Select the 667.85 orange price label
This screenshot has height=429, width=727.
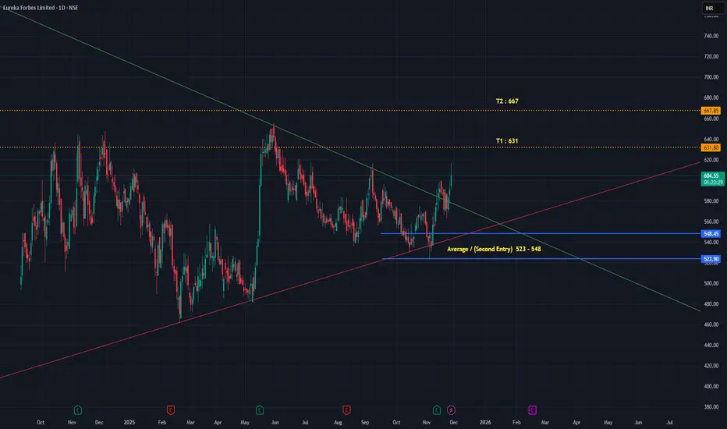[711, 111]
